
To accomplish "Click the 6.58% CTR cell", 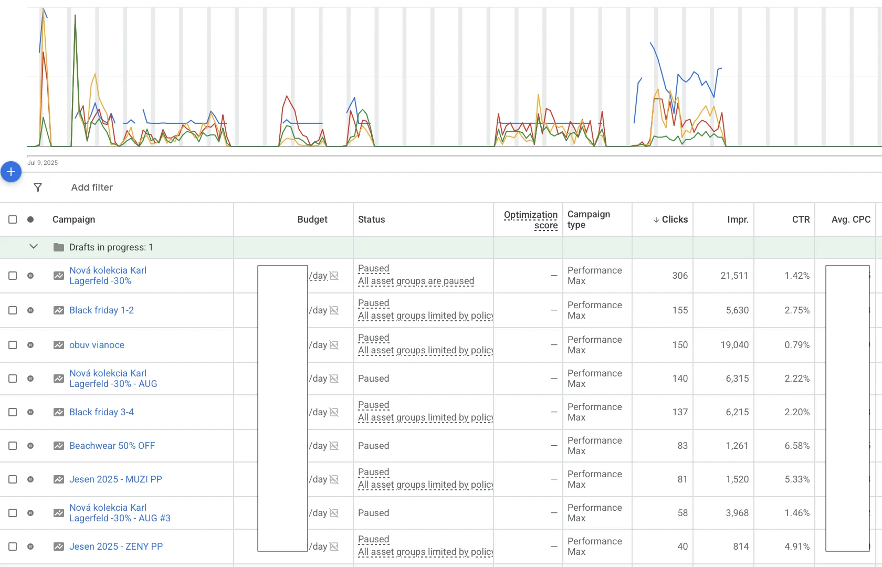I will tap(797, 446).
